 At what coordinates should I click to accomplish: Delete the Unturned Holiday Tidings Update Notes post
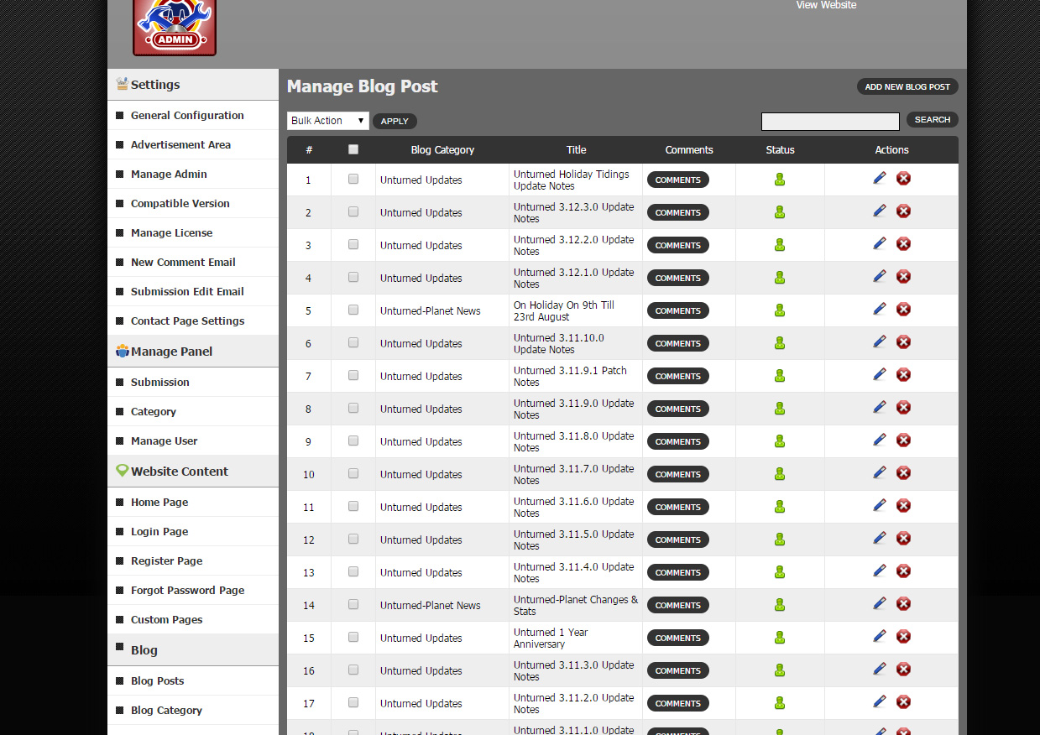click(903, 178)
